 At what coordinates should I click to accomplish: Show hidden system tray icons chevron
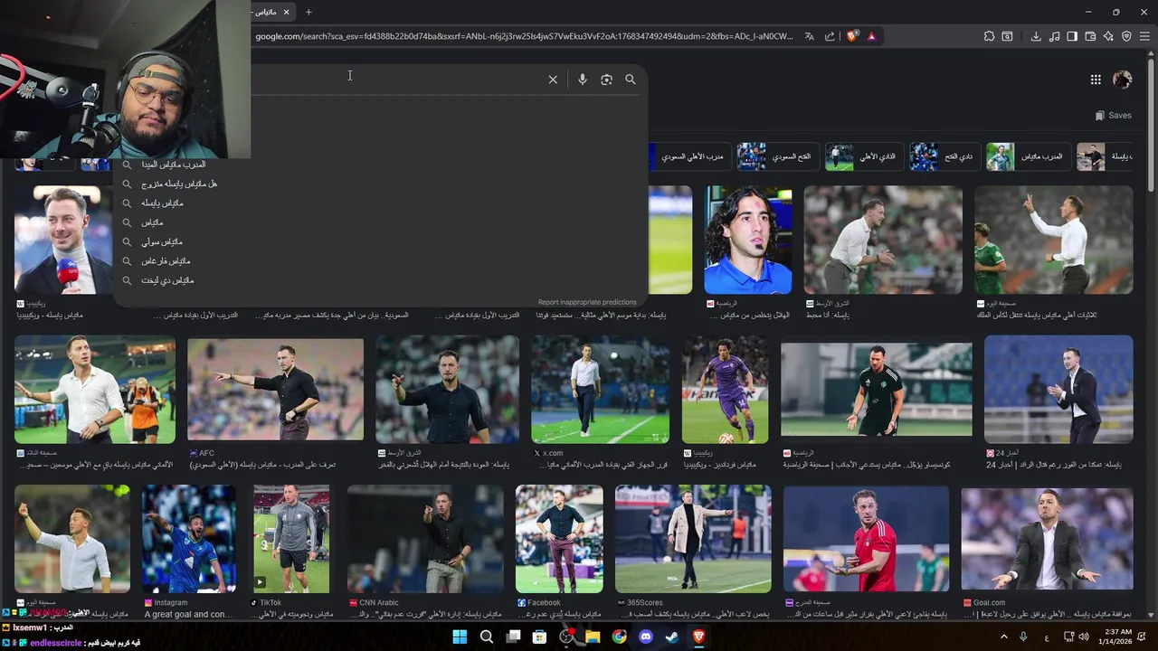(1003, 637)
